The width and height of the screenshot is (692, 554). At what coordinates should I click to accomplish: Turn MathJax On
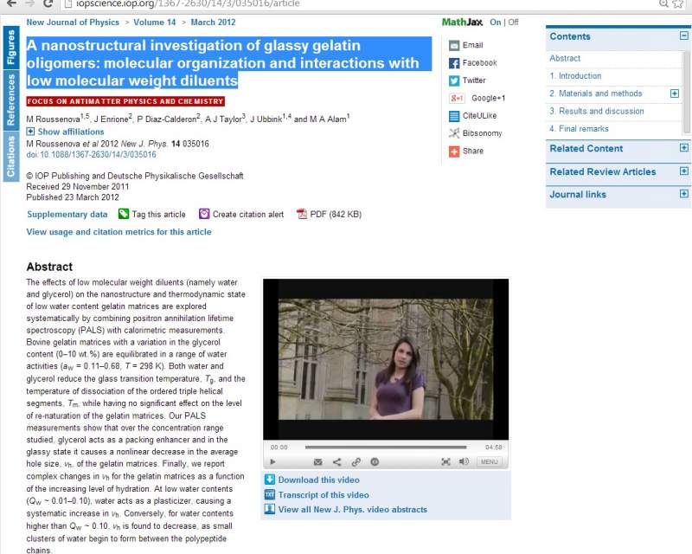click(495, 23)
